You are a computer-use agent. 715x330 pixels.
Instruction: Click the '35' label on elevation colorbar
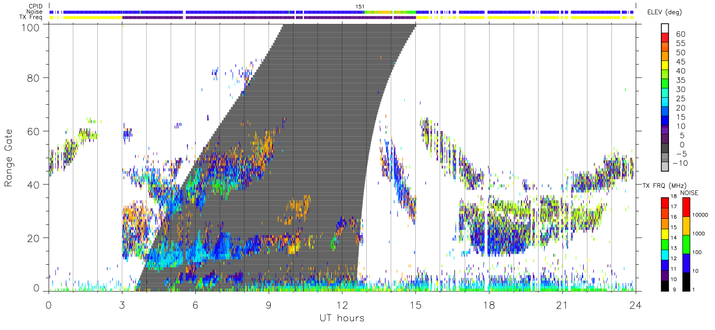coord(681,80)
